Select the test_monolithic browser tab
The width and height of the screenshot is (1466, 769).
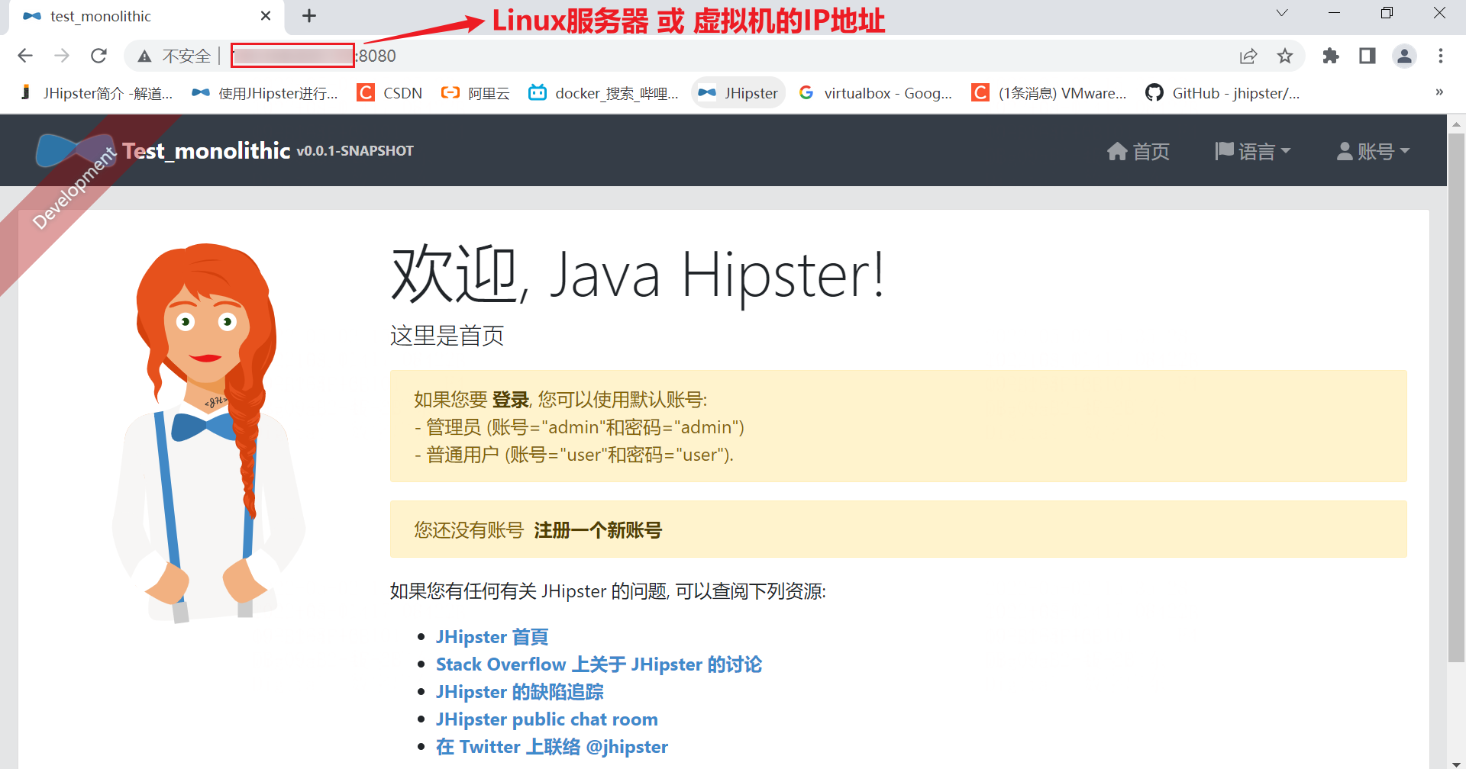coord(145,16)
